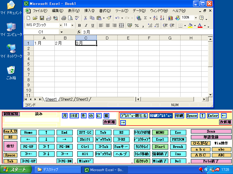Cut selection with the scissors icon
Screen dimensions: 233x174
[85, 18]
